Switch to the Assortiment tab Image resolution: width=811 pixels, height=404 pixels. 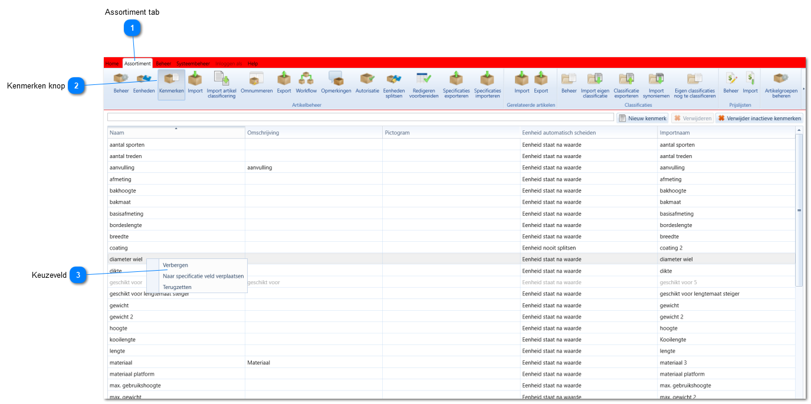[x=137, y=63]
